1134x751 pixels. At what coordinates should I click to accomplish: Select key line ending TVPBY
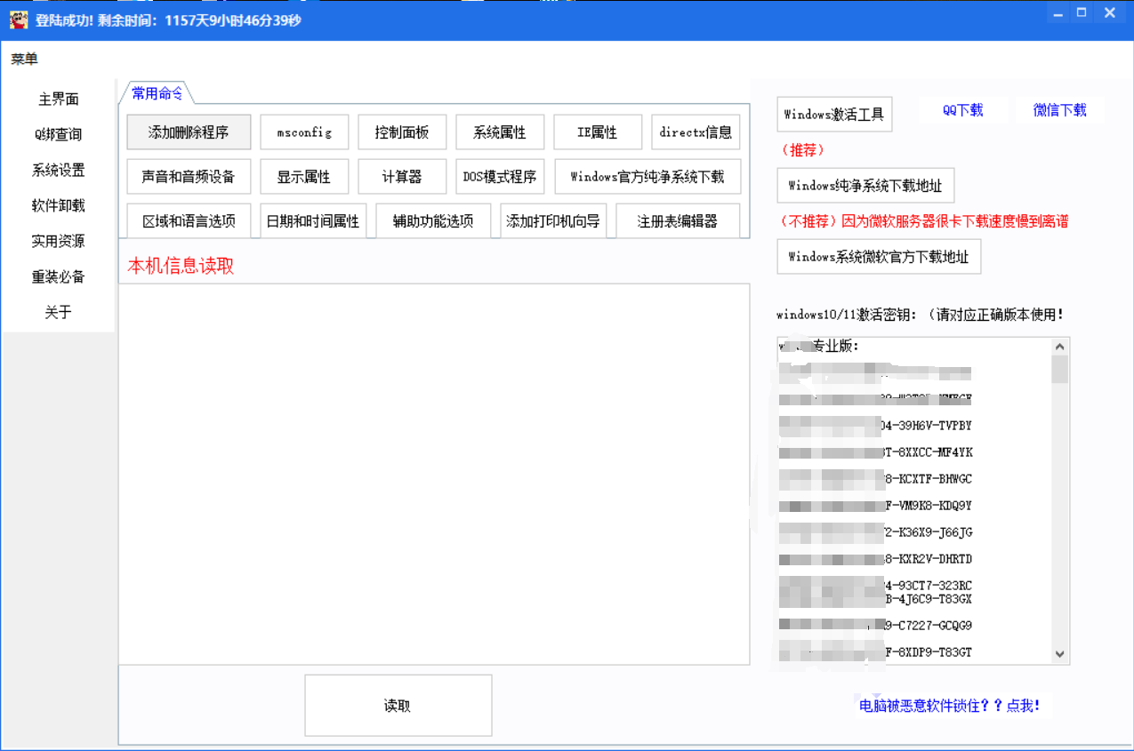click(x=876, y=426)
